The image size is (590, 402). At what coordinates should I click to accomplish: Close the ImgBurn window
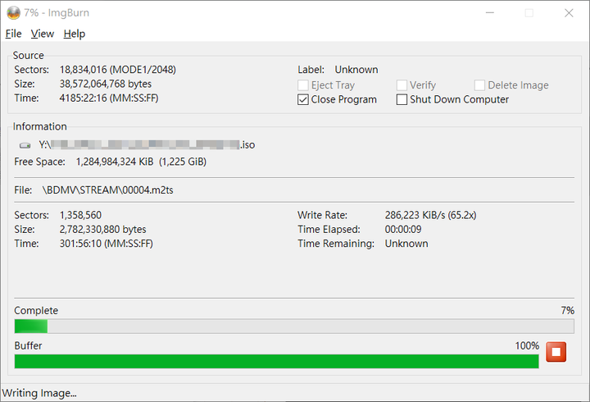569,13
